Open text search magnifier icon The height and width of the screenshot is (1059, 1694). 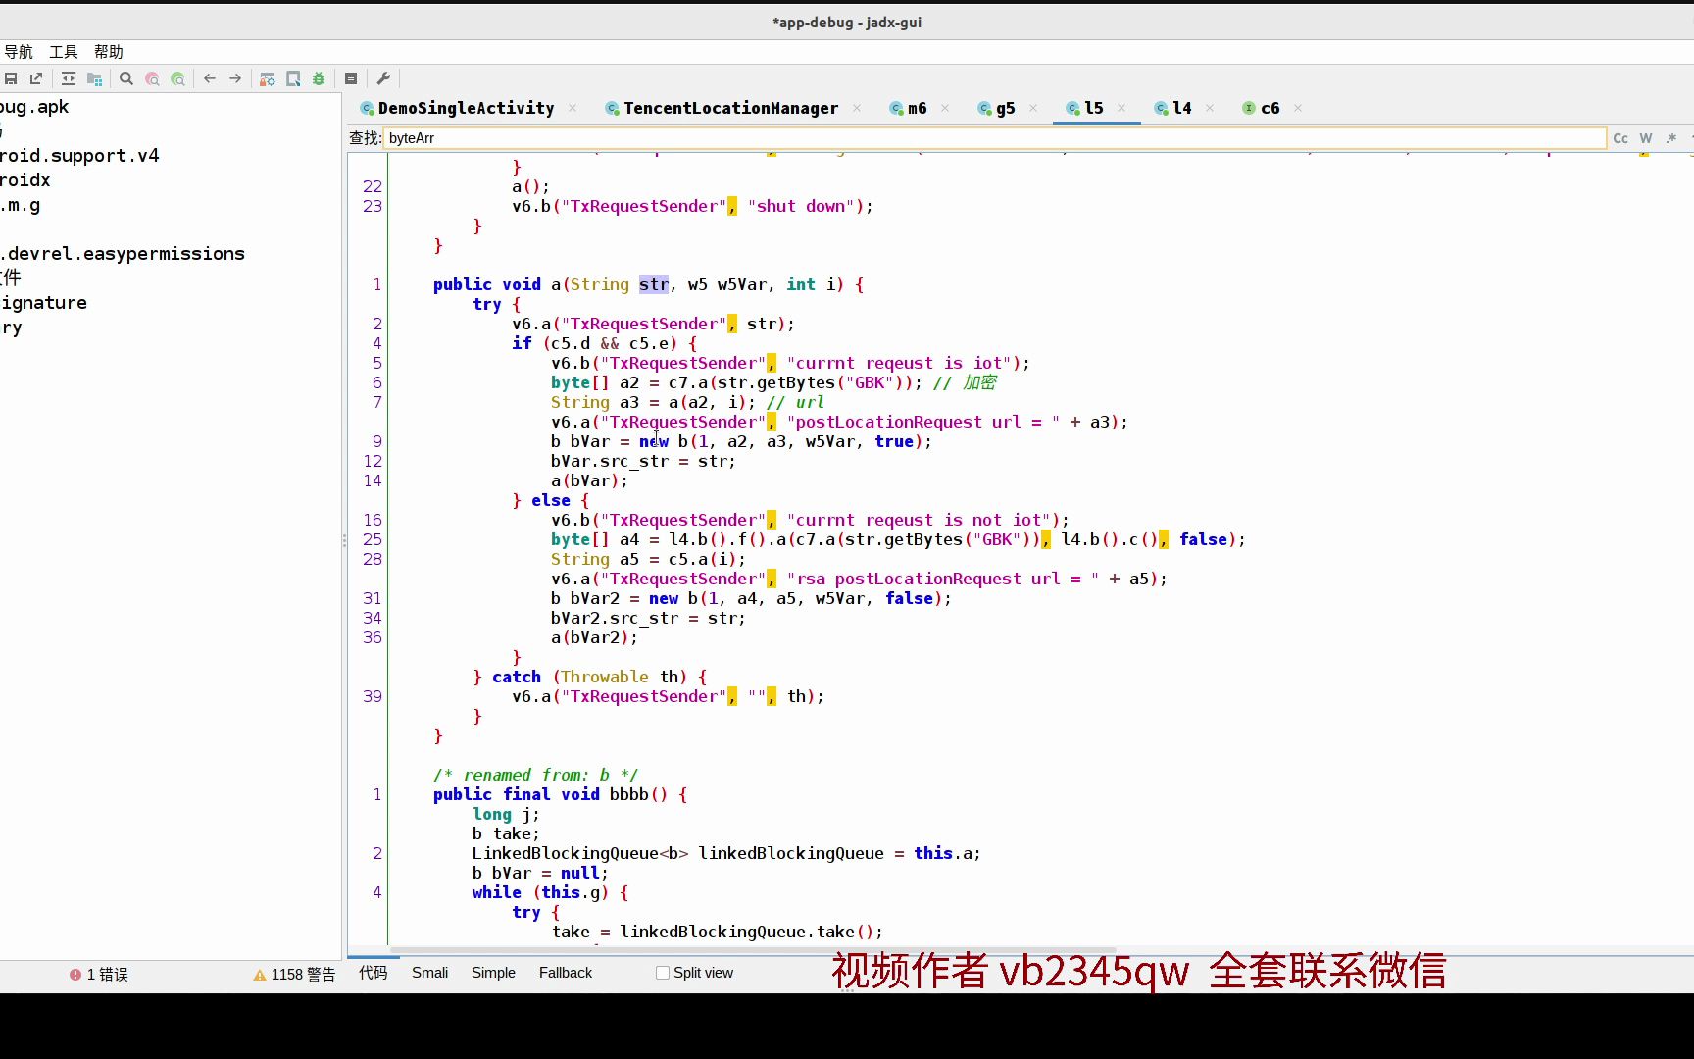coord(126,78)
